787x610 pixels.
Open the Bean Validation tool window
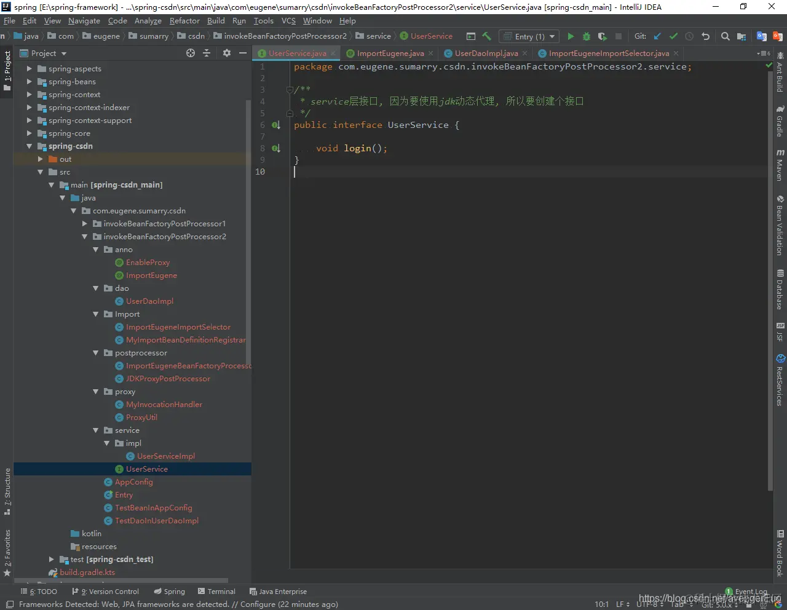780,225
